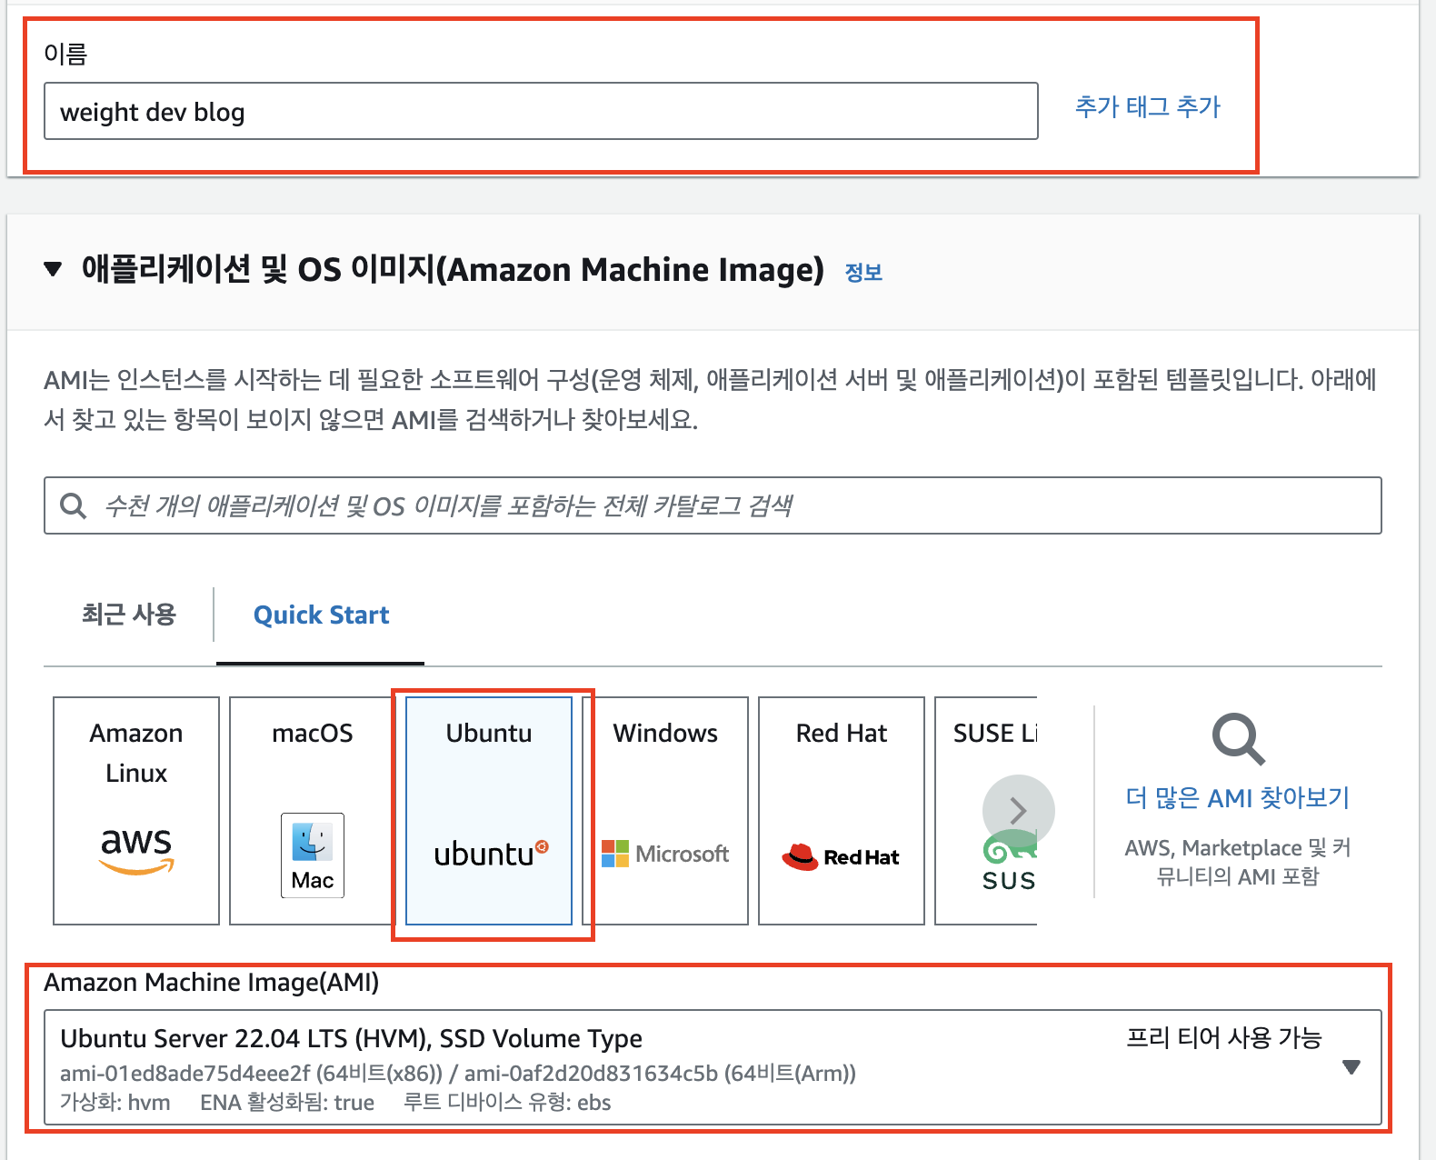Image resolution: width=1436 pixels, height=1160 pixels.
Task: Select the Ubuntu OS card
Action: (489, 811)
